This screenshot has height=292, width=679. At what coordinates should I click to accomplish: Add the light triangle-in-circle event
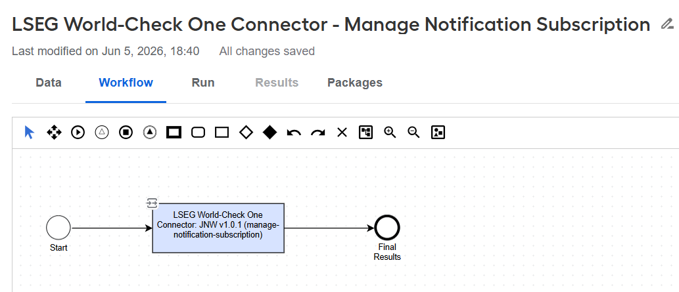[102, 133]
